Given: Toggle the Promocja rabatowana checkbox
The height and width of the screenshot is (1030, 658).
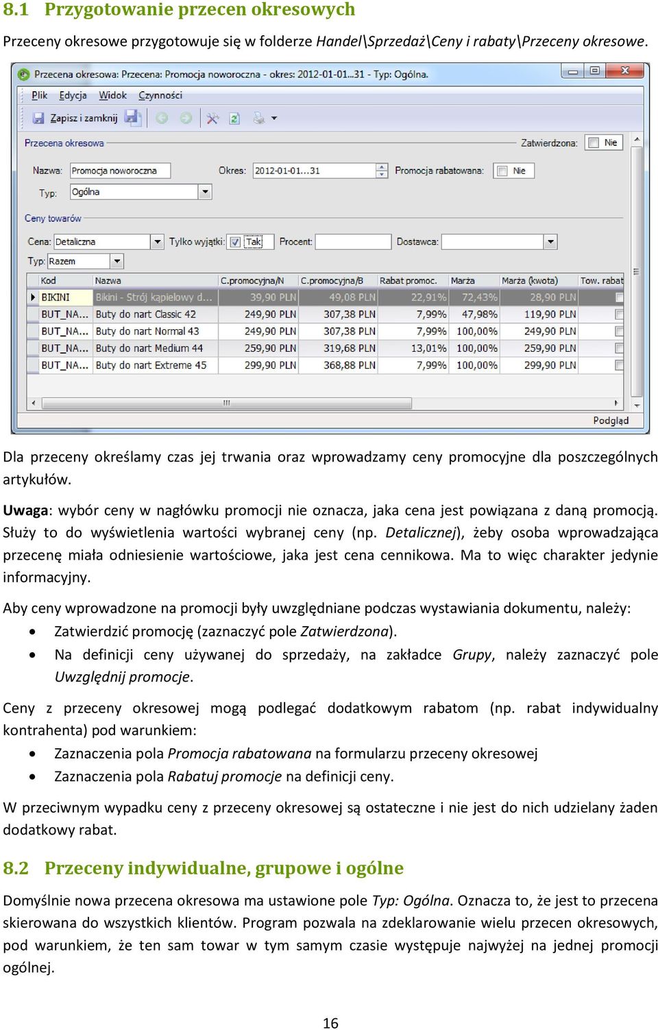Looking at the screenshot, I should coord(502,171).
